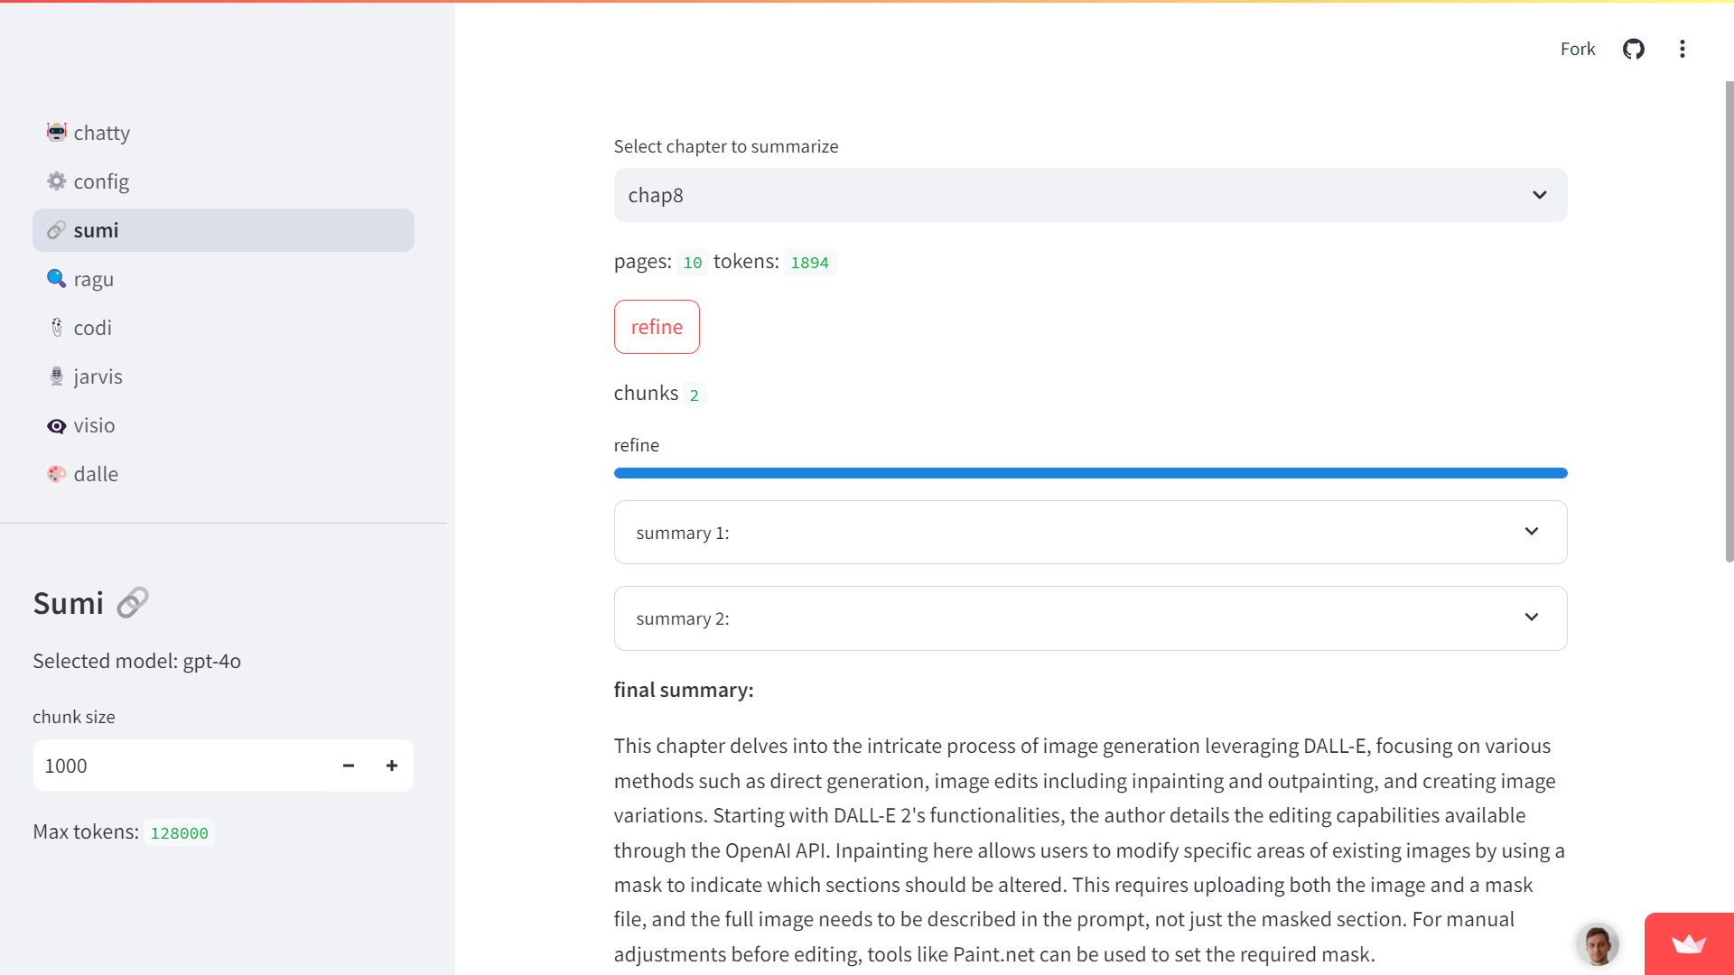The width and height of the screenshot is (1734, 975).
Task: Go to the ragu page
Action: (223, 279)
